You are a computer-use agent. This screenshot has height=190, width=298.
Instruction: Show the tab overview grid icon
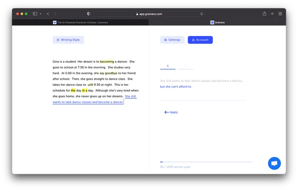click(x=280, y=14)
